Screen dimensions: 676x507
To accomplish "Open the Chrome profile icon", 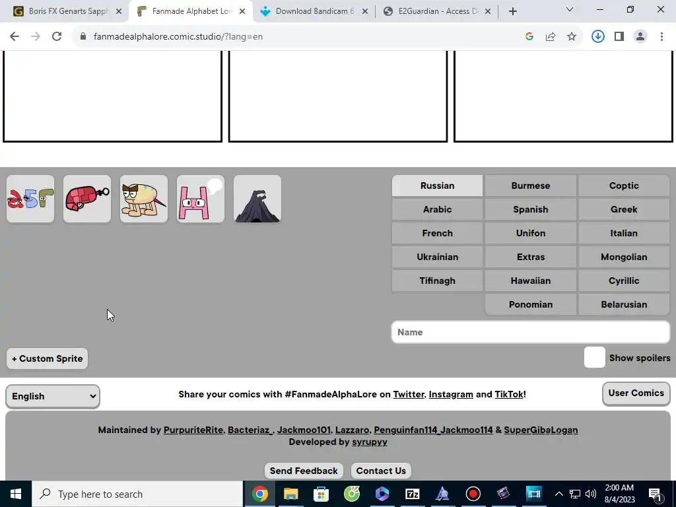I will (x=640, y=37).
